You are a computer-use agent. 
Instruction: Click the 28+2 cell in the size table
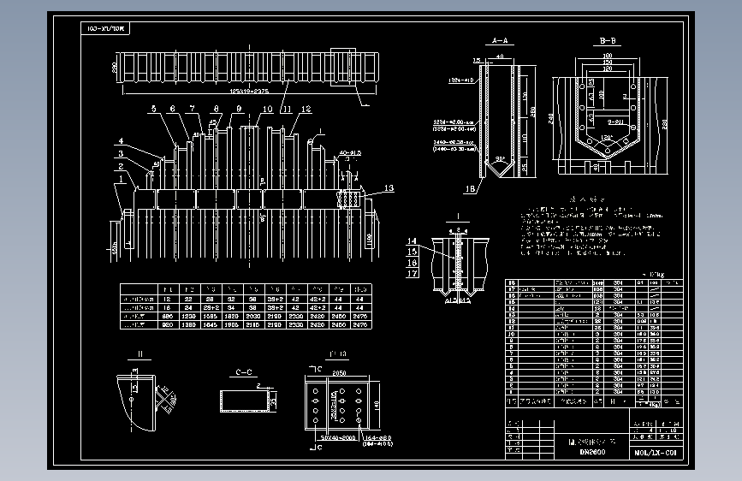pos(210,308)
